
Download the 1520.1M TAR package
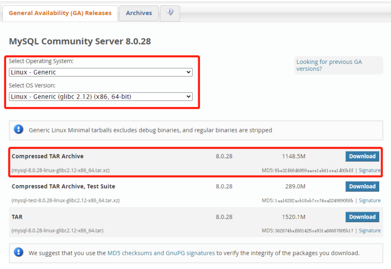362,217
